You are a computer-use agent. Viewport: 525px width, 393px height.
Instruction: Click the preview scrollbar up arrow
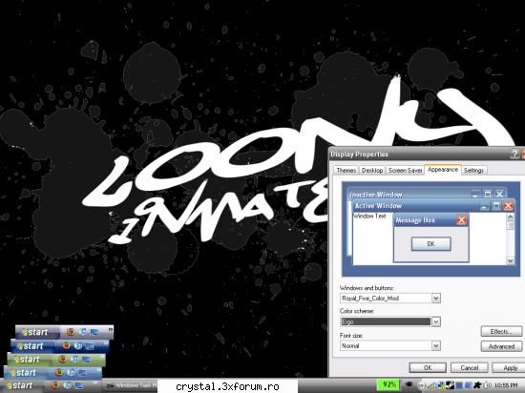(511, 217)
